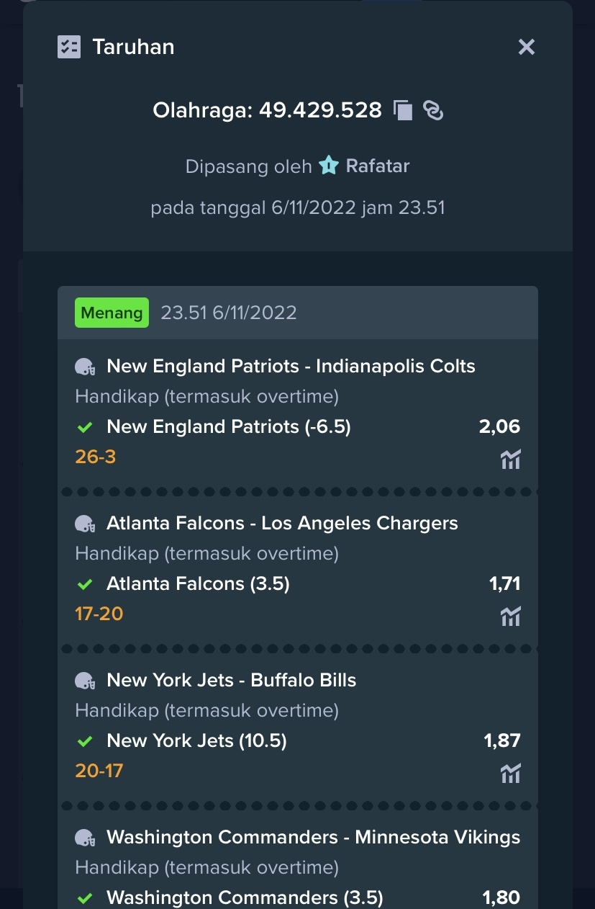Open Washington Commanders - Minnesota Vikings match
The width and height of the screenshot is (595, 909).
point(314,837)
